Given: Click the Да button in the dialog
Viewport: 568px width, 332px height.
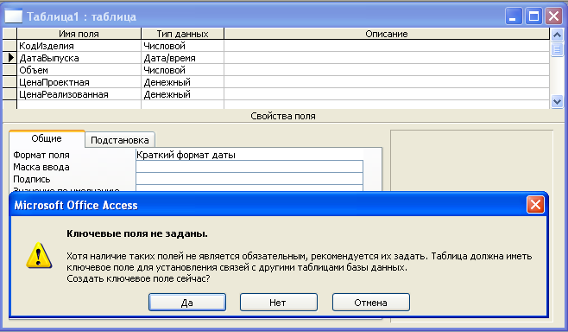Looking at the screenshot, I should [187, 303].
